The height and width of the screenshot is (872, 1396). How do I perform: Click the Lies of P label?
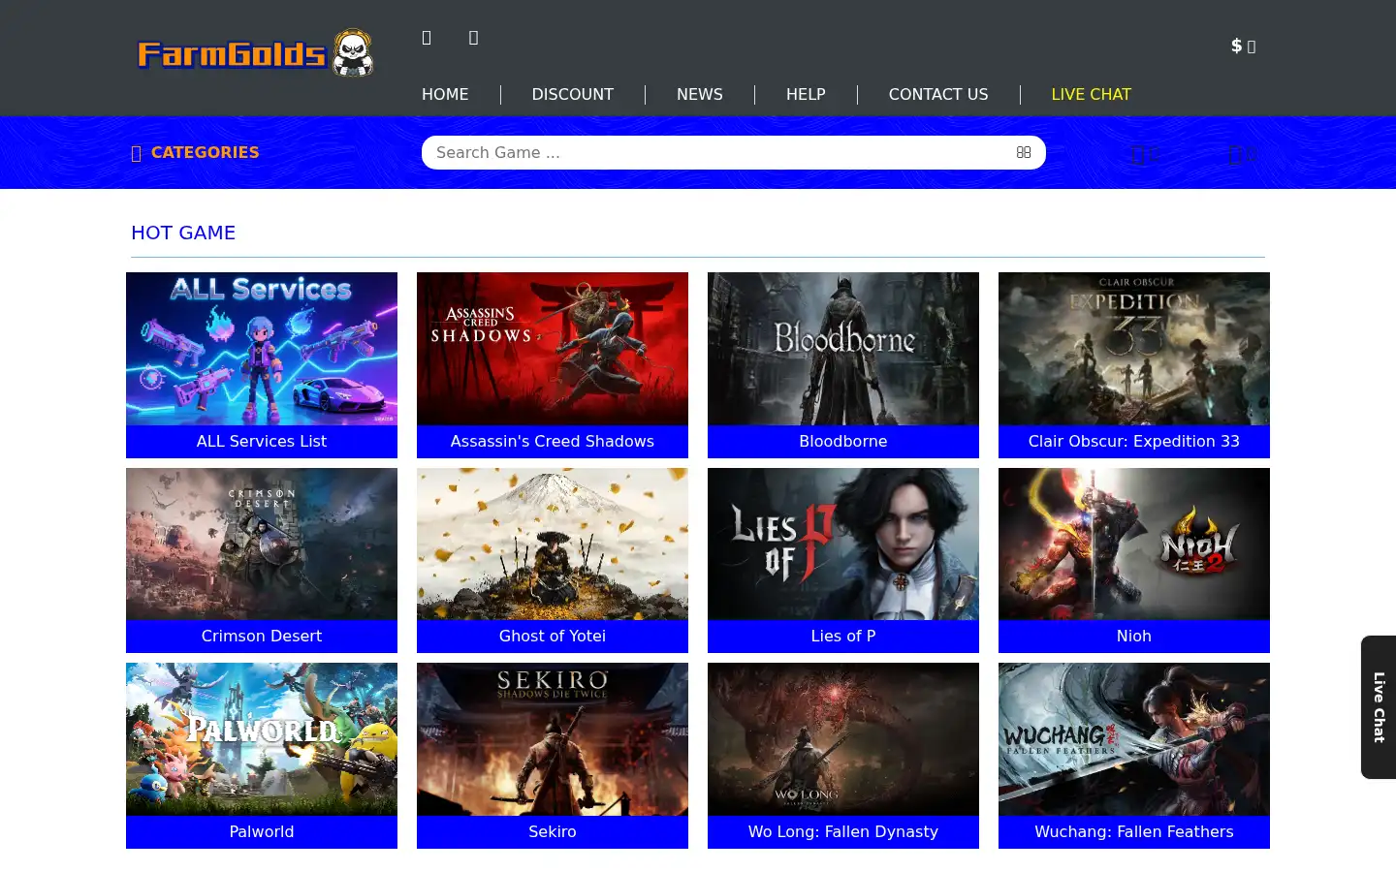pos(843,637)
